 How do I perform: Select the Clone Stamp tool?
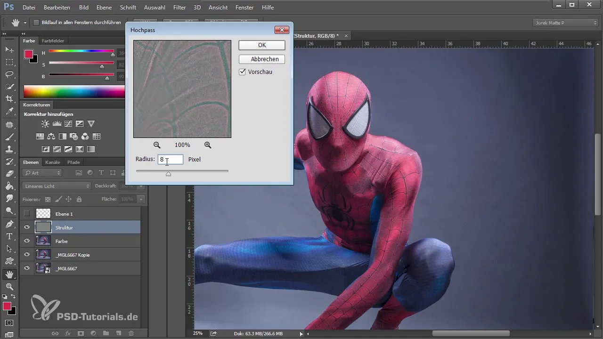(x=9, y=149)
